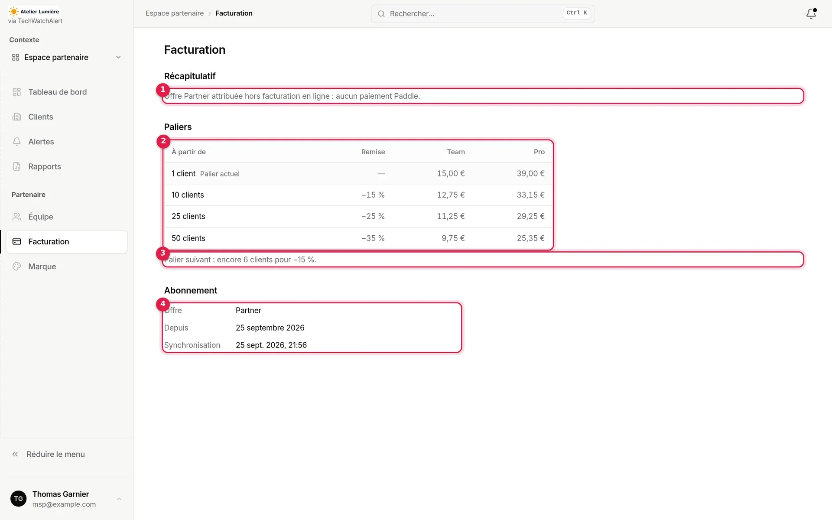Screen dimensions: 832x520
Task: Click the '25 sept. 2026, 21:56' sync time
Action: pos(271,345)
